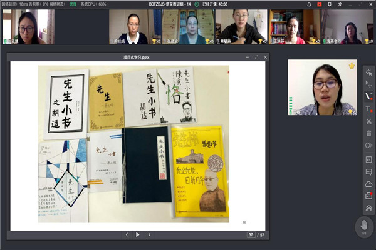
Task: Click the trash delete tool
Action: click(369, 133)
